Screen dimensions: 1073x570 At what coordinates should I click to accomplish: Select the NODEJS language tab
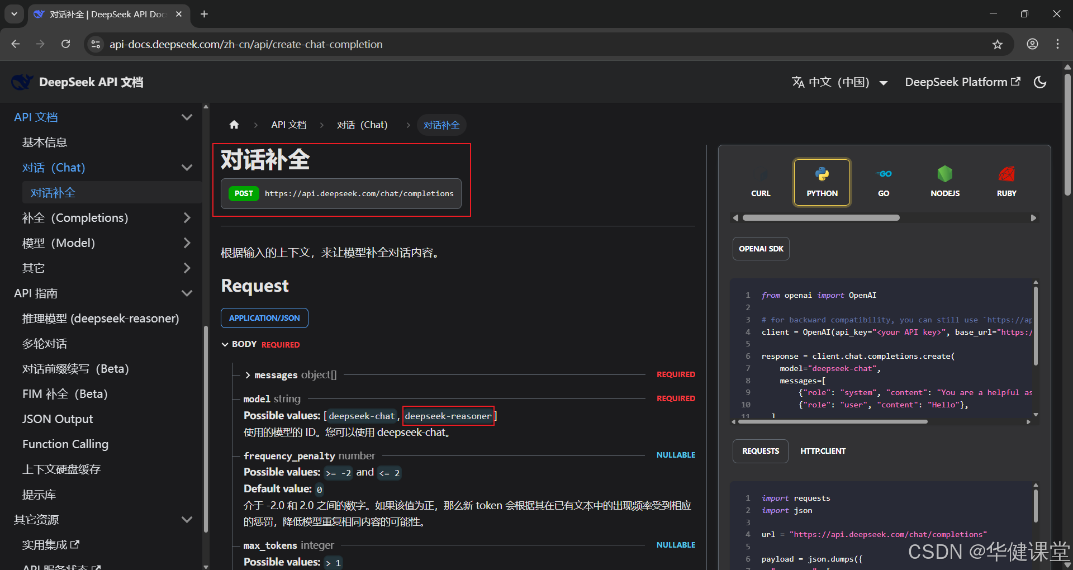(945, 183)
